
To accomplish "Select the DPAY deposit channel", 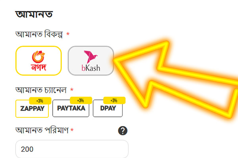I will [107, 108].
